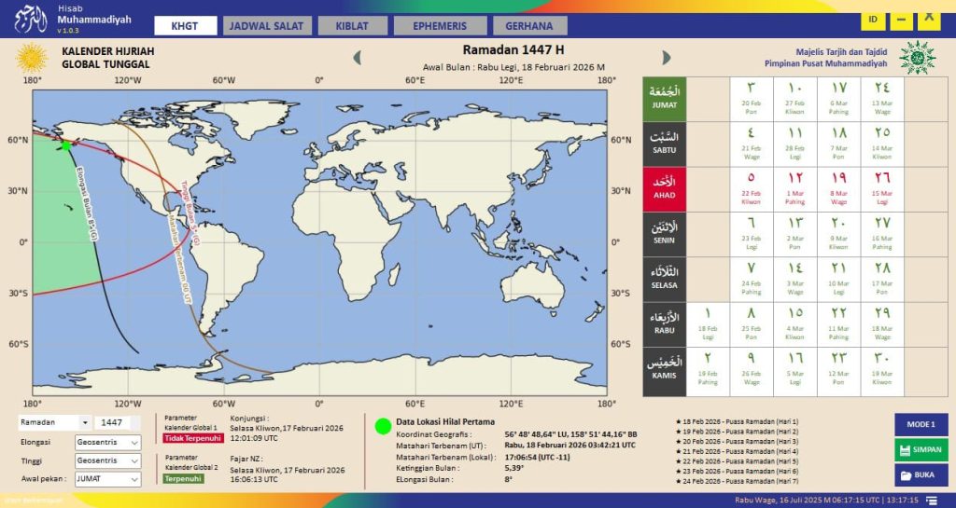Go to next month with right arrow
This screenshot has width=956, height=508.
666,58
